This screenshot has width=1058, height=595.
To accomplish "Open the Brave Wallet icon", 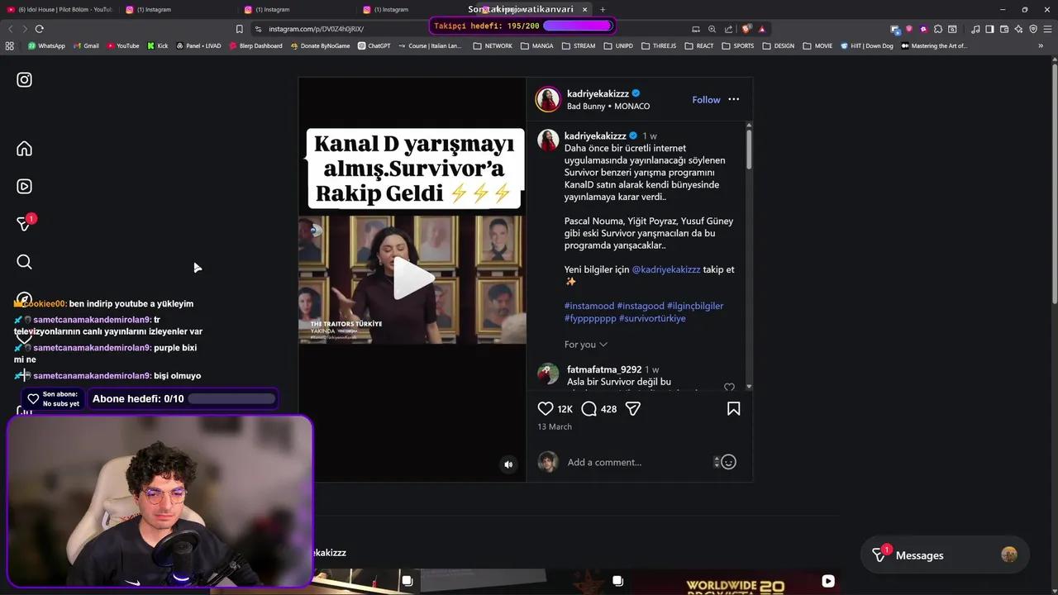I will (1004, 29).
